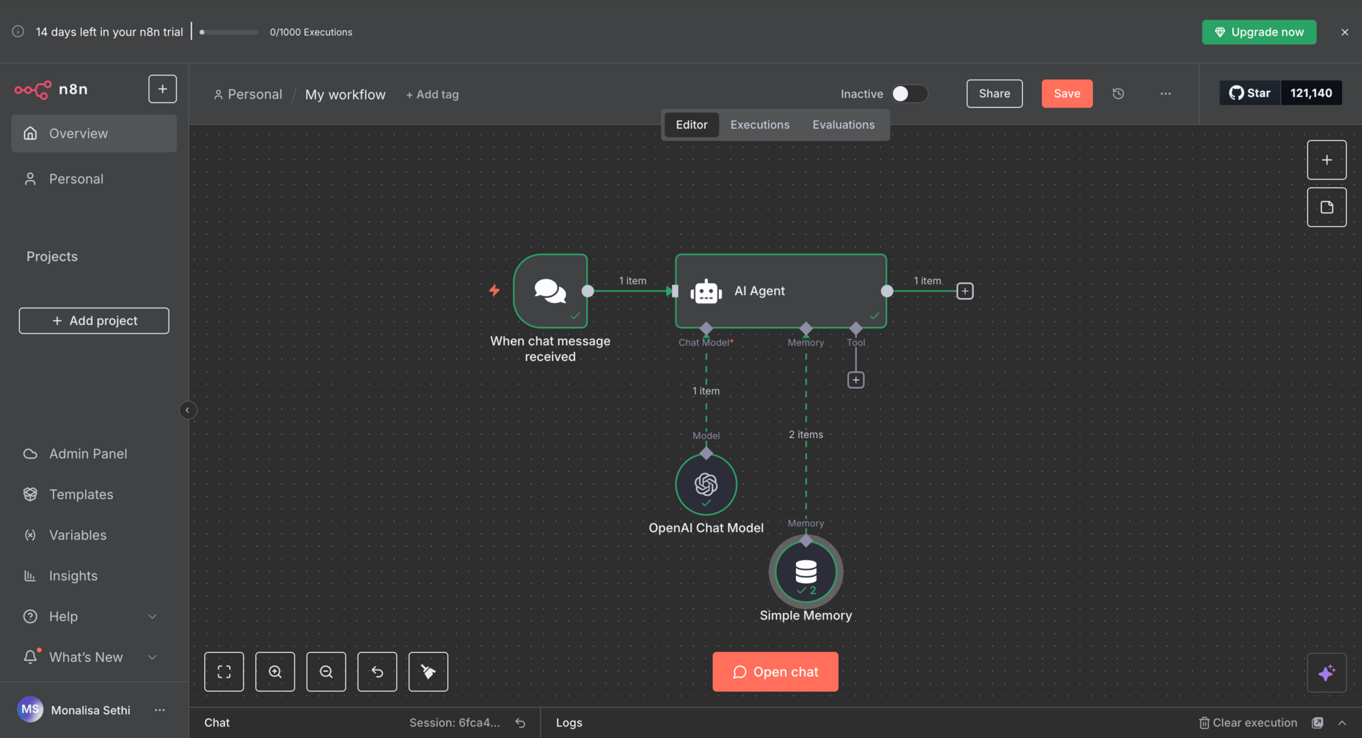Click the plus create button beside n8n

[x=162, y=89]
